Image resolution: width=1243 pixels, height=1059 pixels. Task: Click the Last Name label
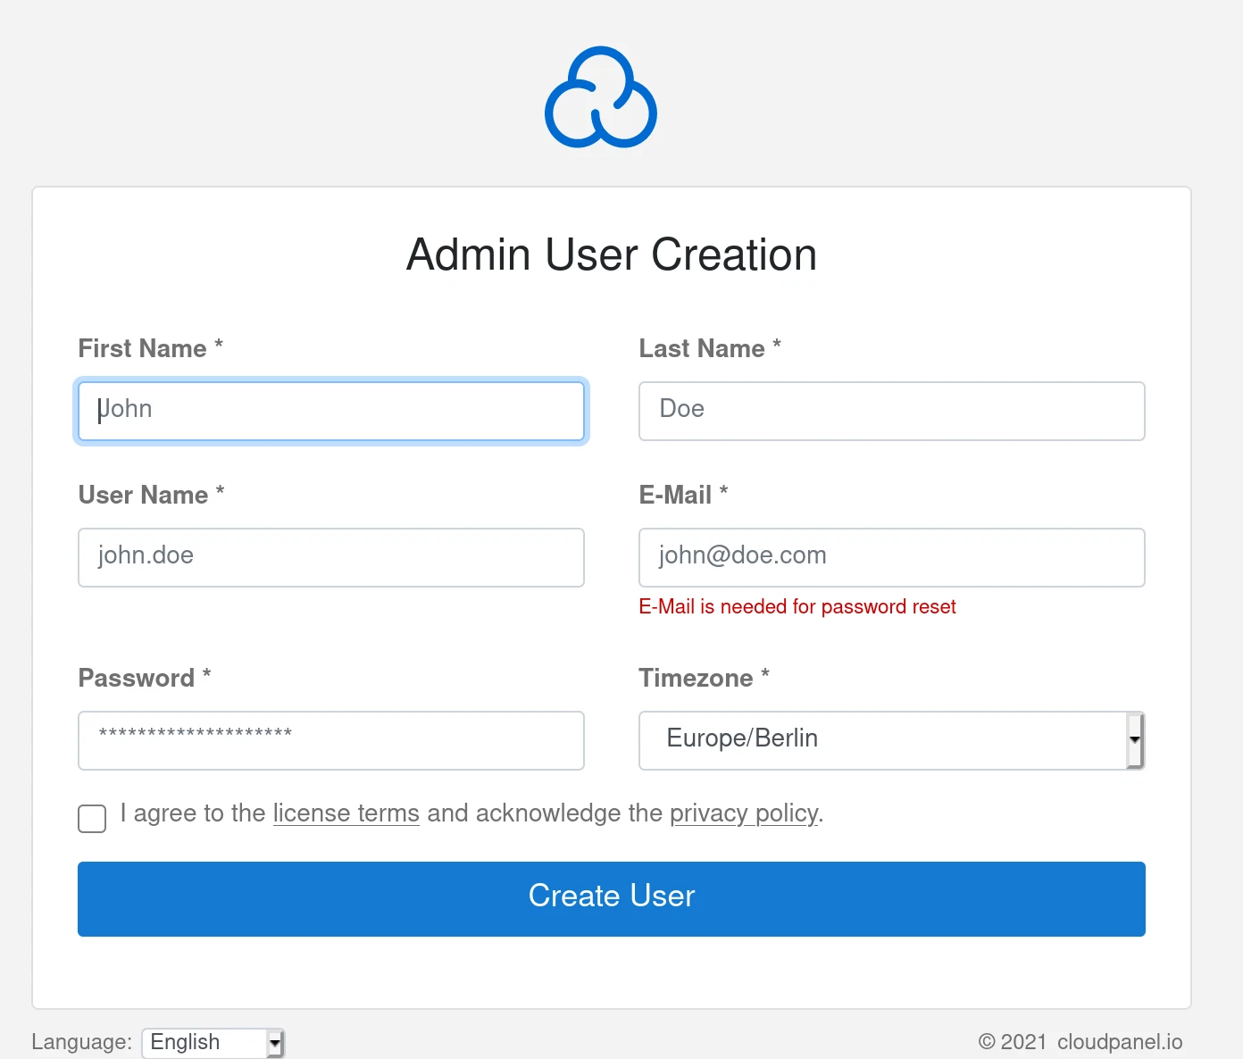click(710, 348)
